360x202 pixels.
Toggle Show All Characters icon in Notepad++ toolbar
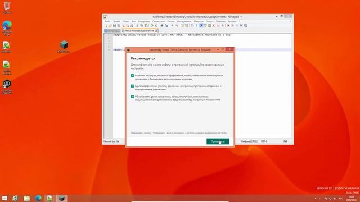196,25
